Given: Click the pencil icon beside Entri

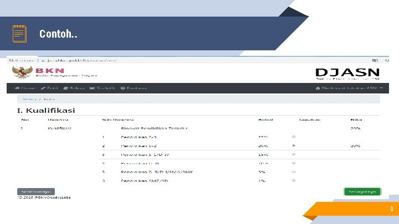Looking at the screenshot, I should tap(43, 88).
